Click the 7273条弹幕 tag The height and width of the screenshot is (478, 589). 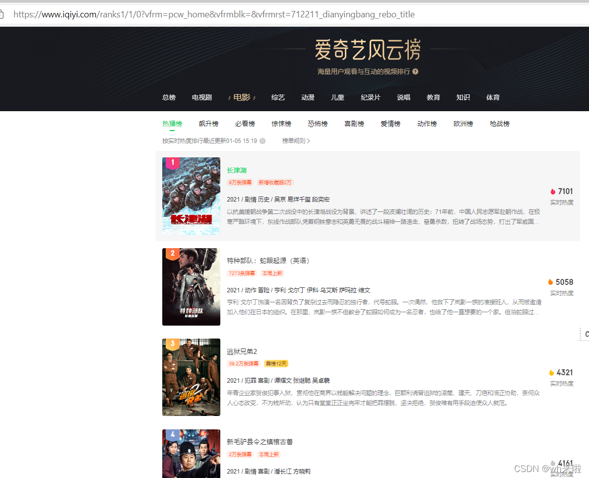tap(242, 273)
